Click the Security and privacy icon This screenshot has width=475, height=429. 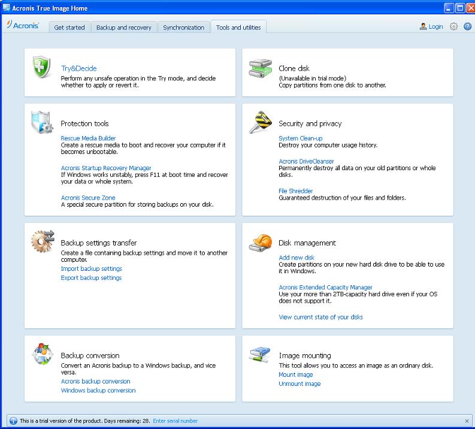pyautogui.click(x=260, y=124)
